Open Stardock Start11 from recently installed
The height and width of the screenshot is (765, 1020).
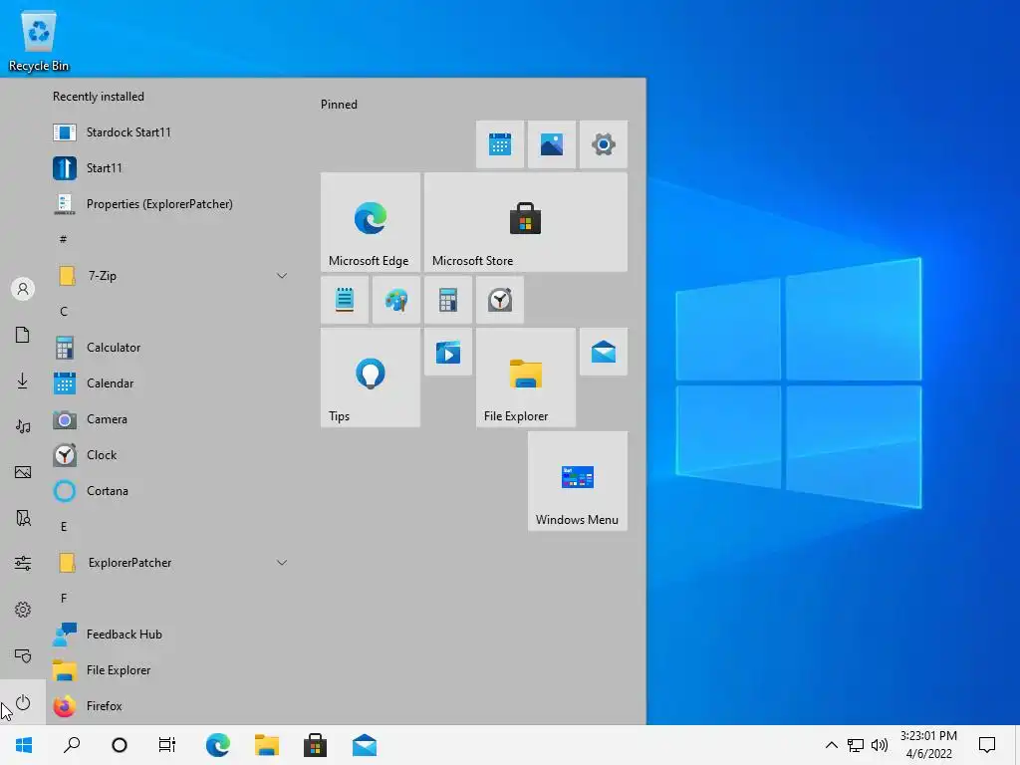[x=169, y=132]
